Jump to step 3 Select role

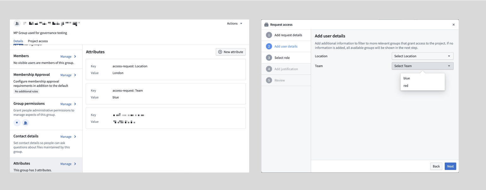pyautogui.click(x=286, y=58)
